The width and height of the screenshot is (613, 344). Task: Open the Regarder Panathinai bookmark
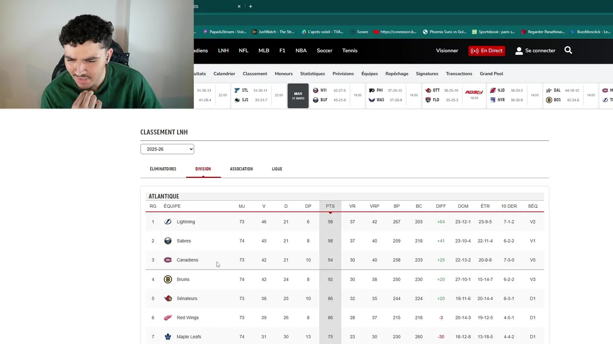tap(543, 32)
